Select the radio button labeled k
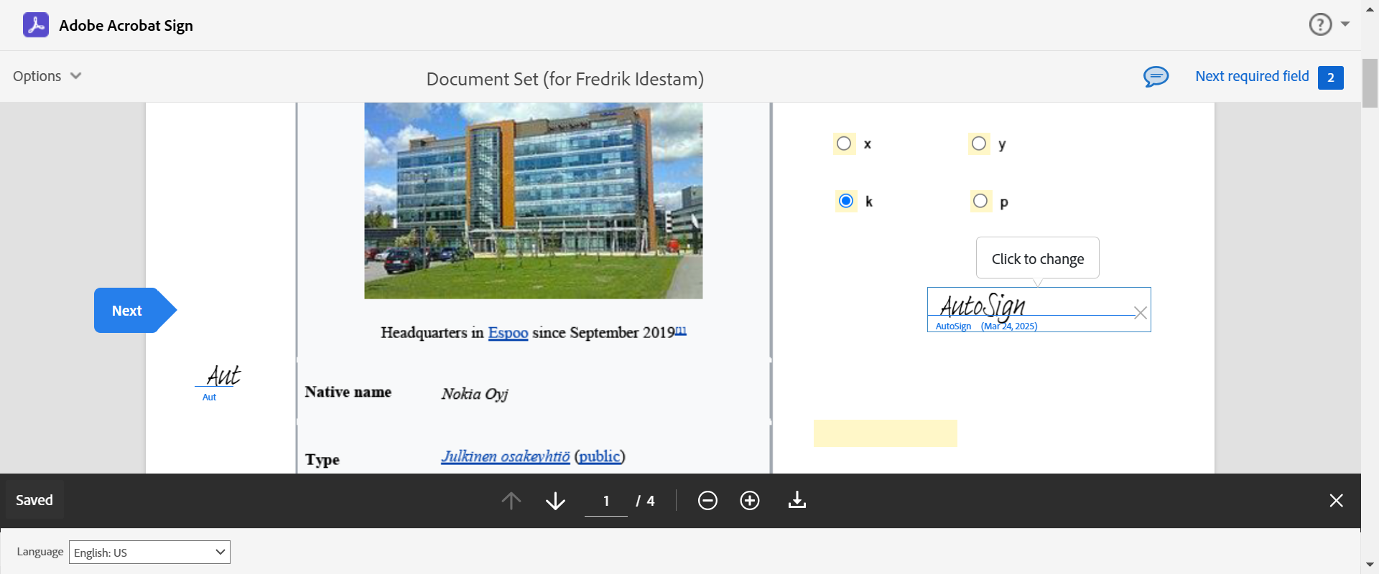The image size is (1379, 574). [846, 201]
